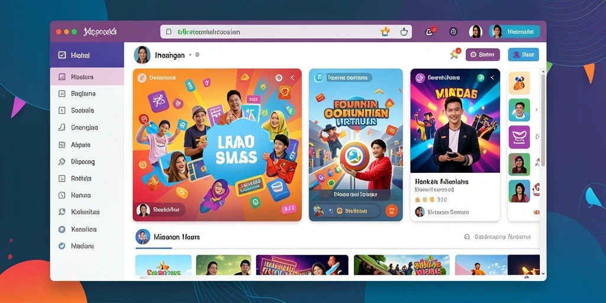Click the dark round icon beside the title bar avatar
Image resolution: width=606 pixels, height=303 pixels.
coord(453,32)
